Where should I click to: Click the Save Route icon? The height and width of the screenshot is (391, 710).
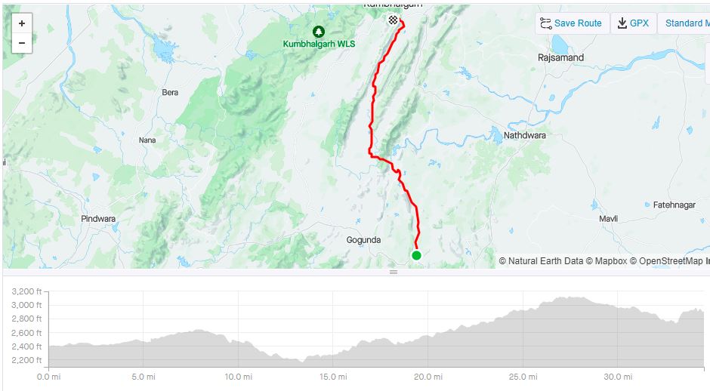click(x=545, y=23)
